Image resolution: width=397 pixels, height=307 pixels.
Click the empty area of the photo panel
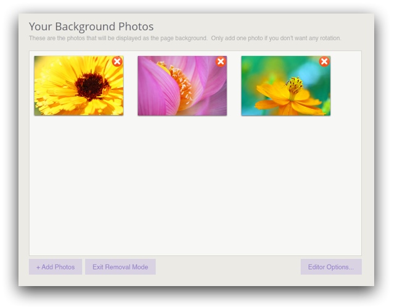point(195,185)
